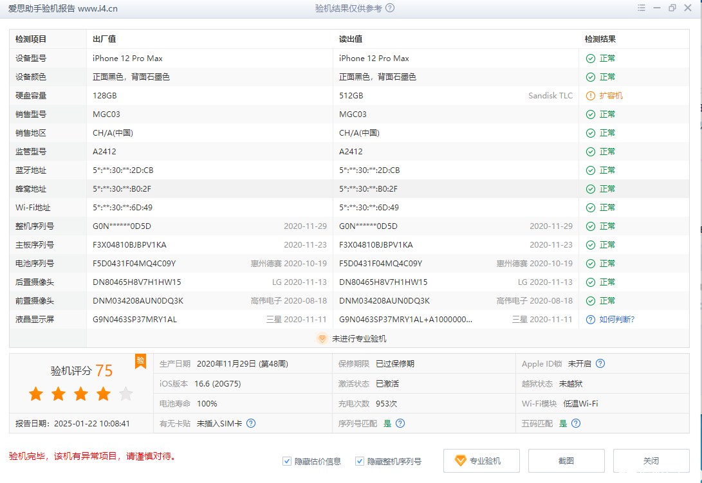This screenshot has height=483, width=702.
Task: Click the 已激活 activation status value
Action: pos(387,383)
